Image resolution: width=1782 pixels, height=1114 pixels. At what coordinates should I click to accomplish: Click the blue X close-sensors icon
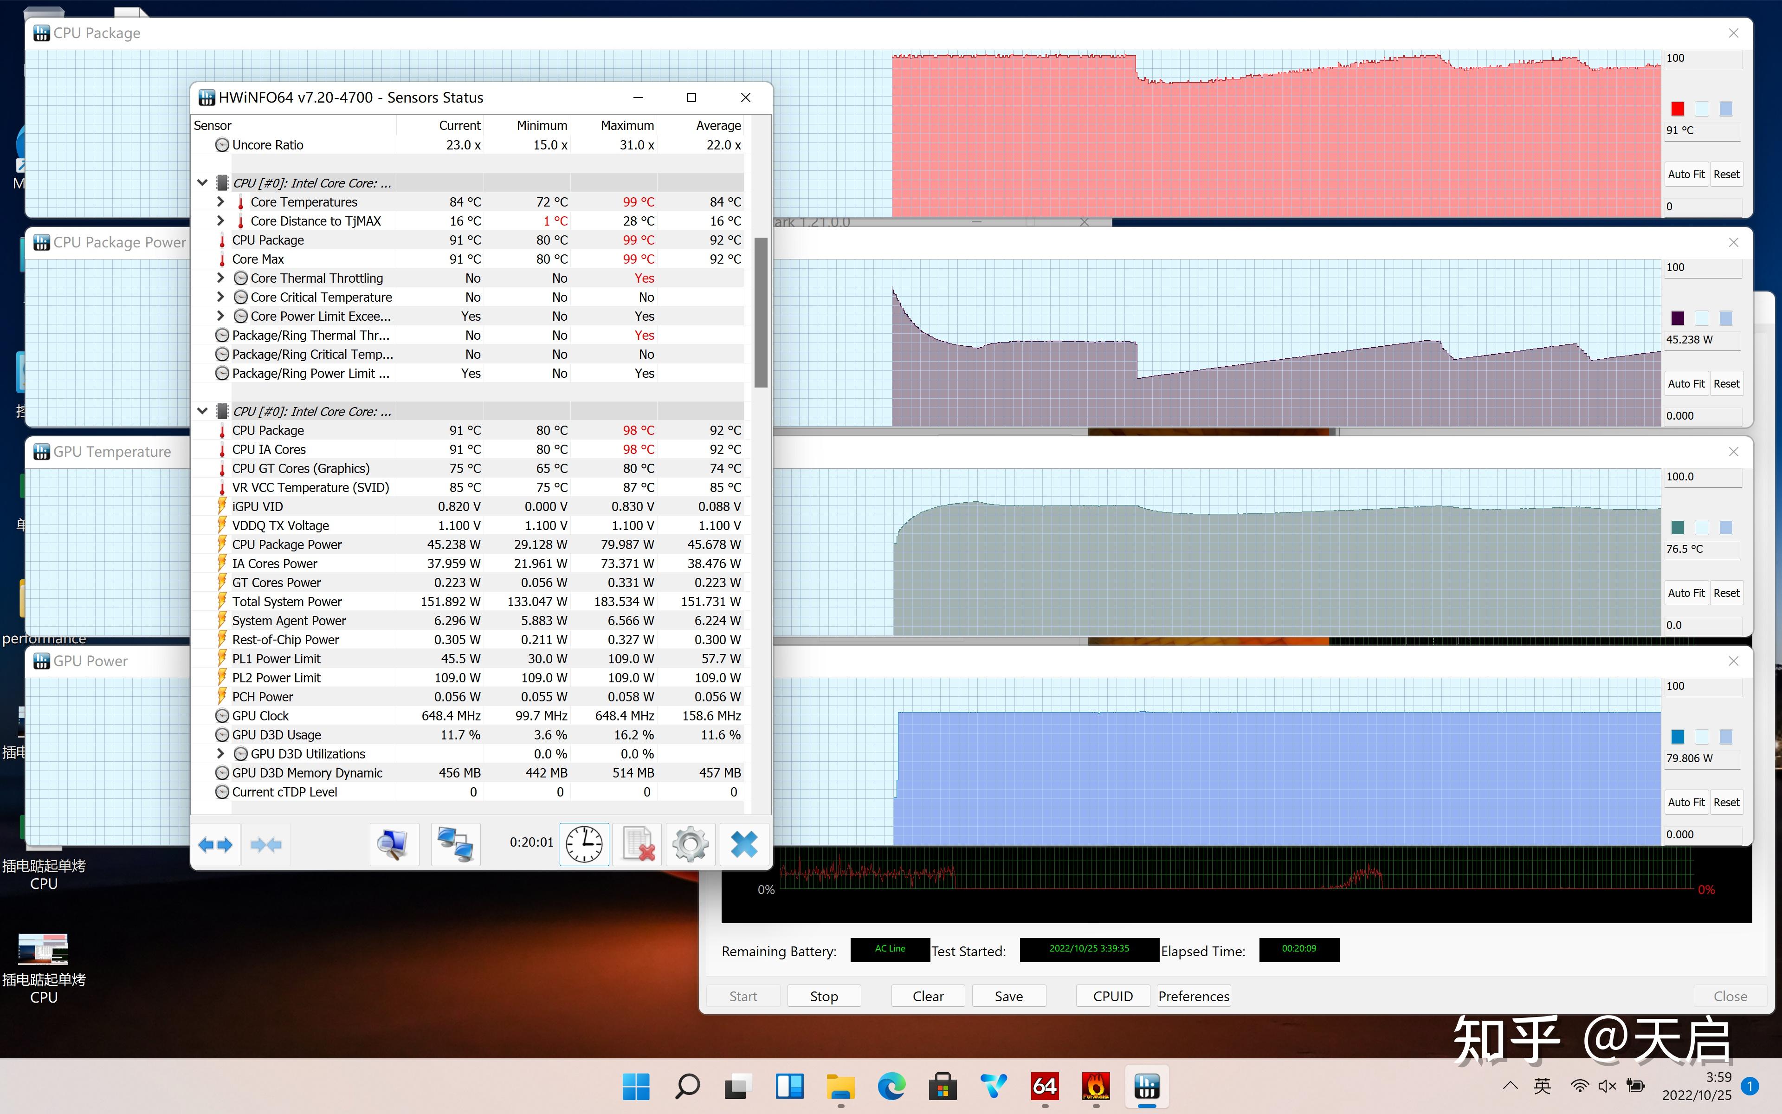(744, 844)
